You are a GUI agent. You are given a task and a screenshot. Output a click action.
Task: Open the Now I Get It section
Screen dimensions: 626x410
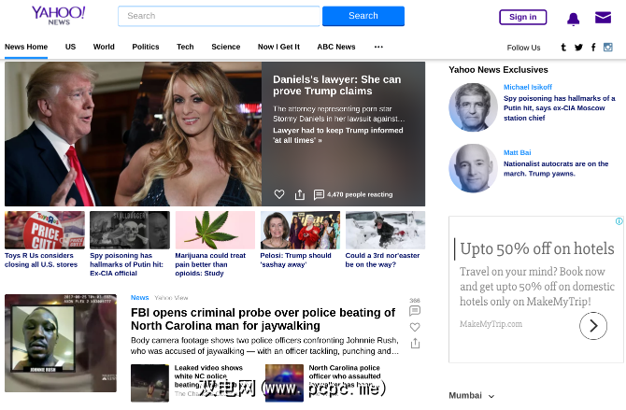278,47
